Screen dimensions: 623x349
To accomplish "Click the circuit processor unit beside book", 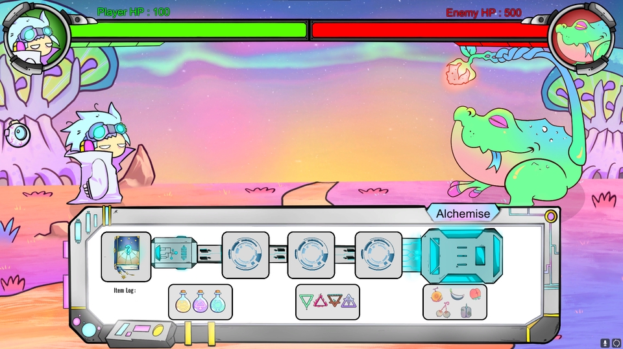I will 175,253.
